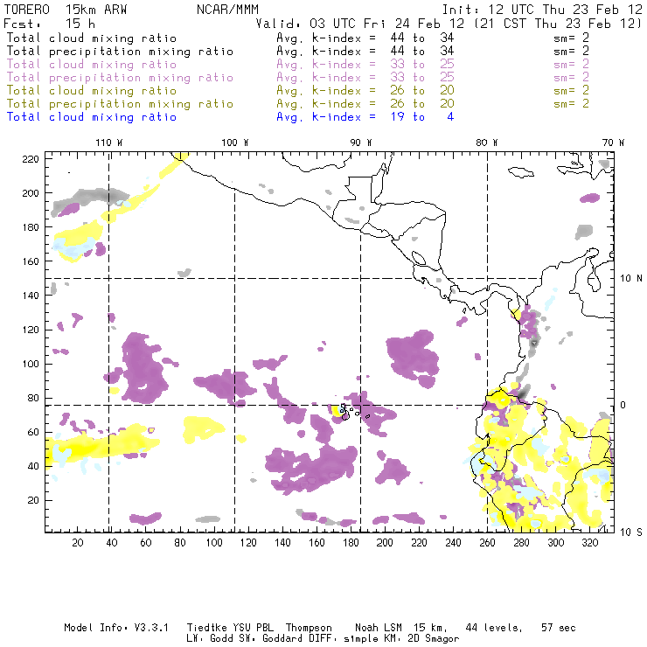This screenshot has height=647, width=647.
Task: Select the '0' equator latitude label
Action: 623,405
